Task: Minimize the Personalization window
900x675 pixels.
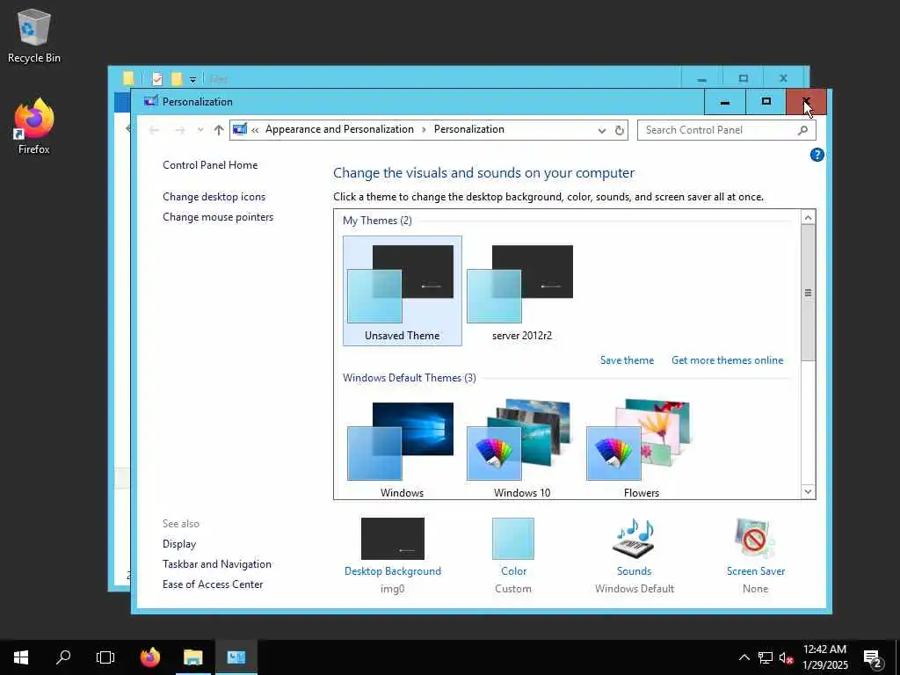Action: 725,102
